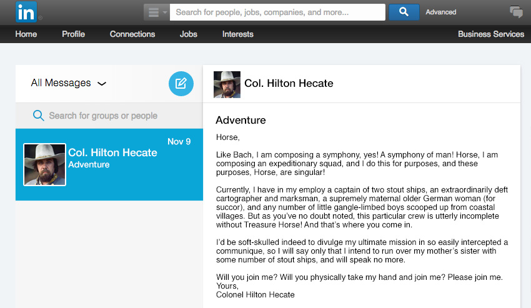The height and width of the screenshot is (308, 531).
Task: Click the LinkedIn logo icon
Action: (26, 12)
